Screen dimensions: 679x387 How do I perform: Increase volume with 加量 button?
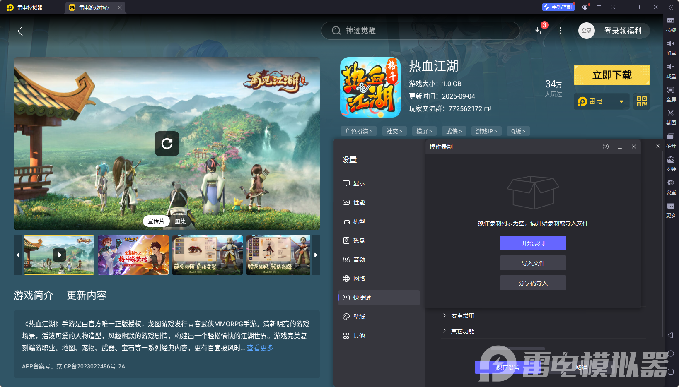click(x=671, y=48)
